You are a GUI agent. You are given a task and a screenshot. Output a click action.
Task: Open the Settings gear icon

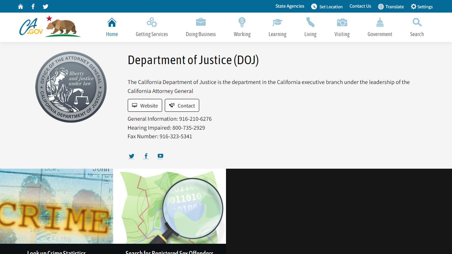coord(414,7)
